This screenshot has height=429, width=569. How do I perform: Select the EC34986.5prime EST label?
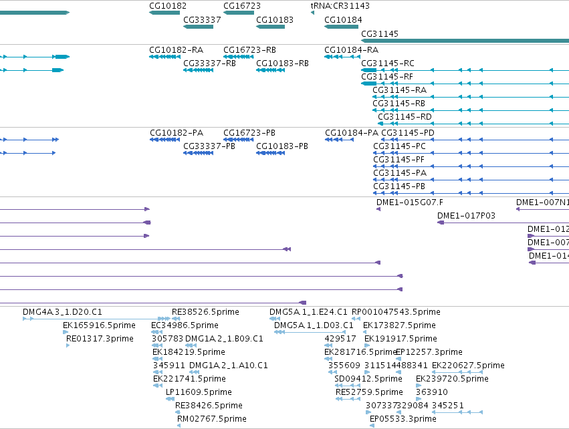pyautogui.click(x=185, y=325)
